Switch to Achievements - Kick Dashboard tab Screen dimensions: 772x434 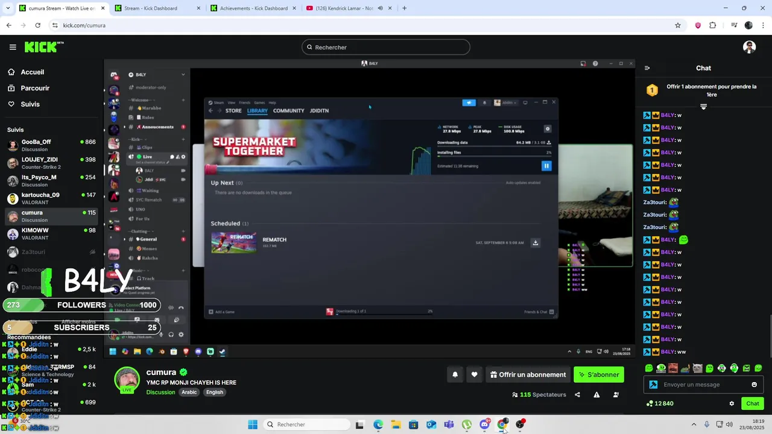click(253, 8)
